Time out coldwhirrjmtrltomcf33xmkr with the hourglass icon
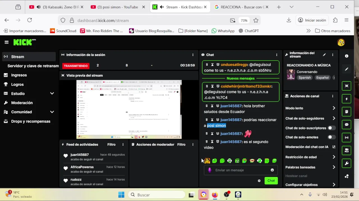This screenshot has width=359, height=201. 212,86
